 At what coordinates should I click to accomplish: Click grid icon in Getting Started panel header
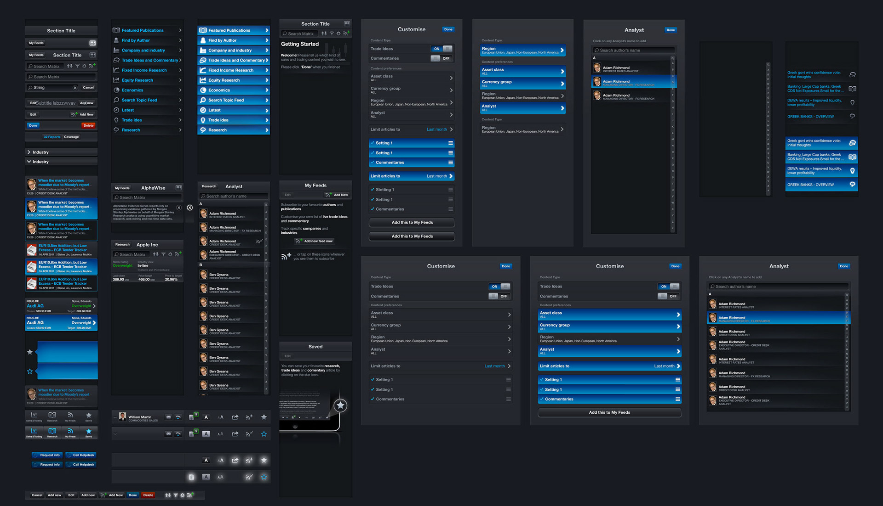pyautogui.click(x=347, y=23)
